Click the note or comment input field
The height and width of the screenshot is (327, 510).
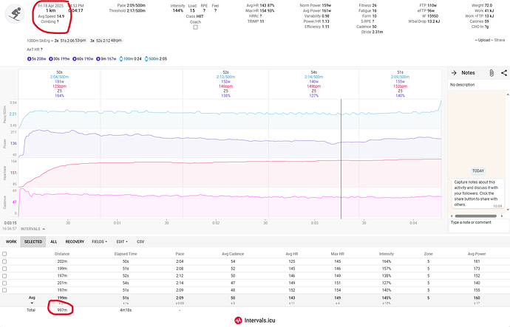(478, 225)
